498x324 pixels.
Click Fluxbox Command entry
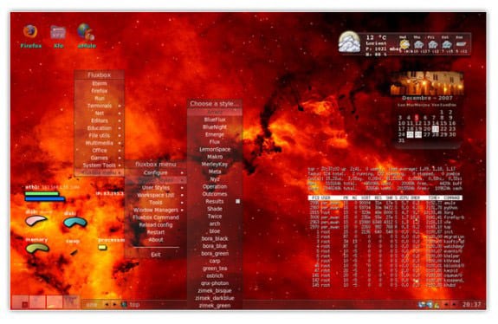(156, 217)
